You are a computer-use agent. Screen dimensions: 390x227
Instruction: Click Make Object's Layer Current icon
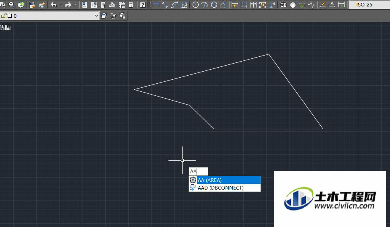click(x=104, y=16)
